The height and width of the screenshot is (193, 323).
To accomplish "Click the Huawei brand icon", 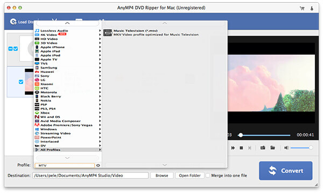I will point(37,72).
